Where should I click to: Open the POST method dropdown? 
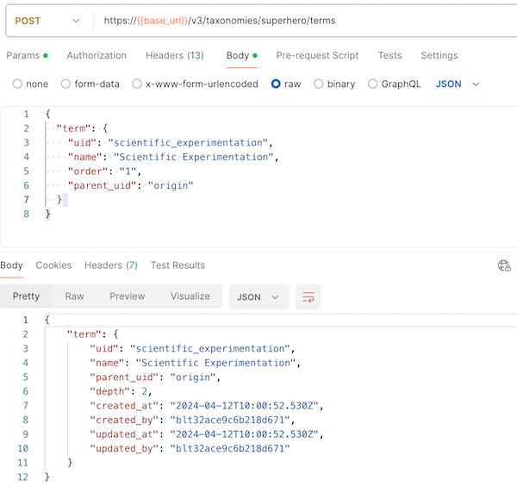coord(47,21)
